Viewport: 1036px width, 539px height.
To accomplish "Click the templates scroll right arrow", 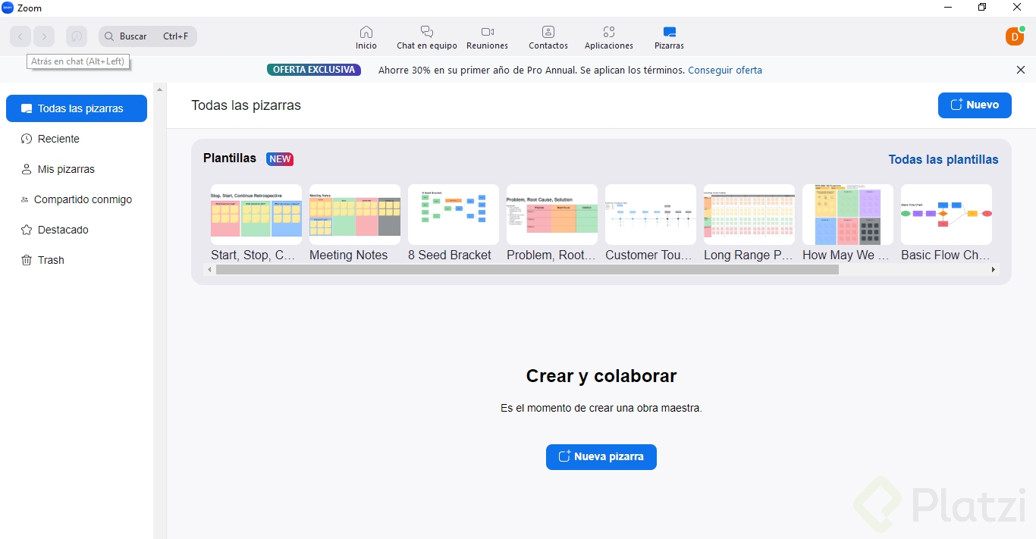I will point(994,270).
